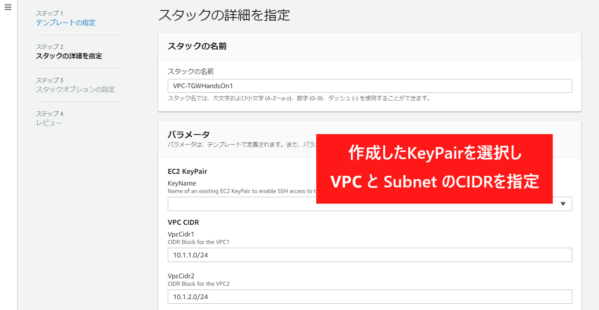Jump to the レビュー step

[x=49, y=123]
